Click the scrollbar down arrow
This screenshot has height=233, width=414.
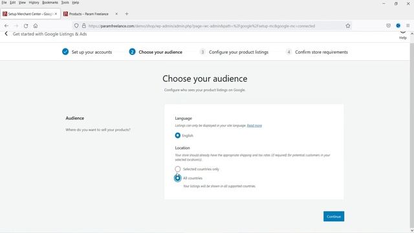(412, 230)
